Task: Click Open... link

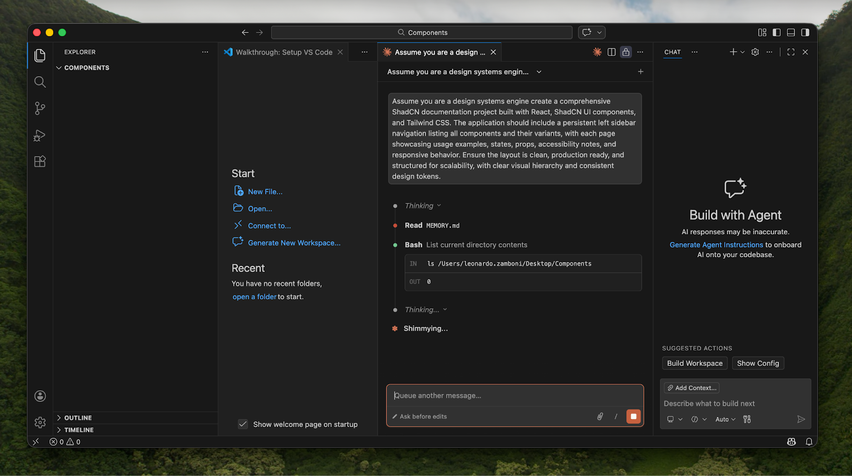Action: pyautogui.click(x=260, y=209)
